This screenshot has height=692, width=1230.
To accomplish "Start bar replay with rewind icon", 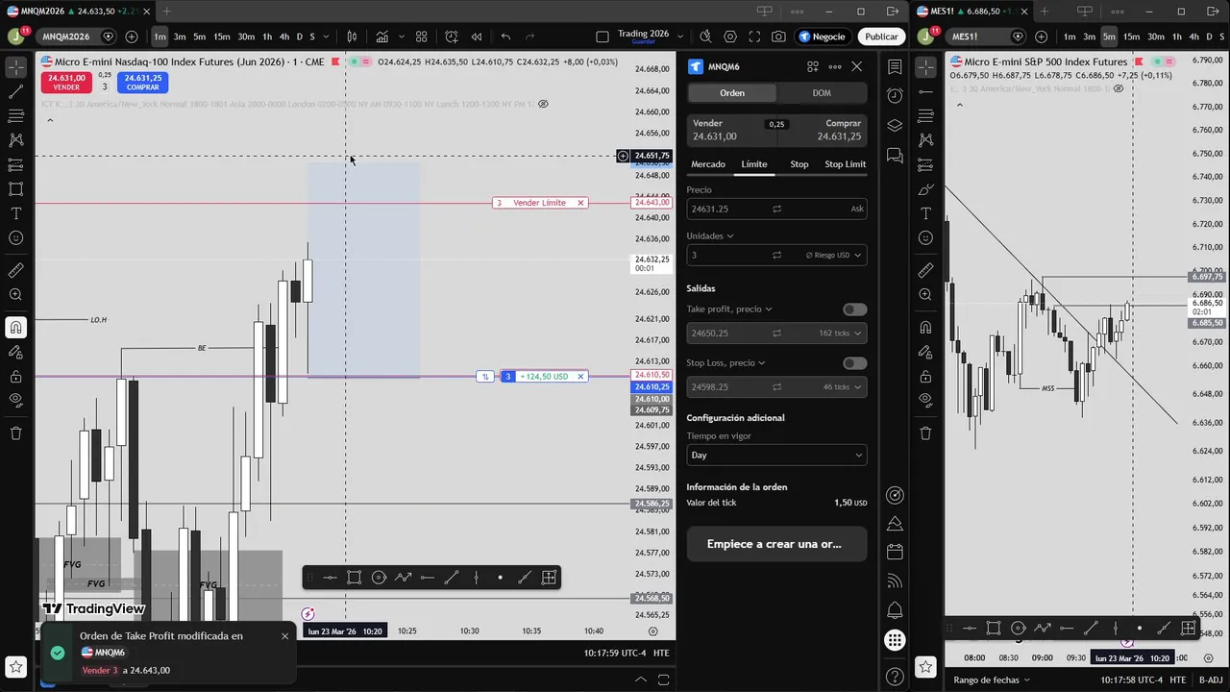I will [x=476, y=37].
